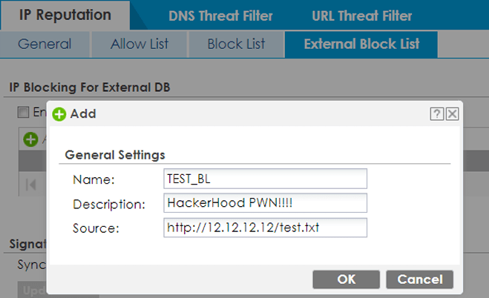489x298 pixels.
Task: Select the Allow List sub-tab
Action: [140, 44]
